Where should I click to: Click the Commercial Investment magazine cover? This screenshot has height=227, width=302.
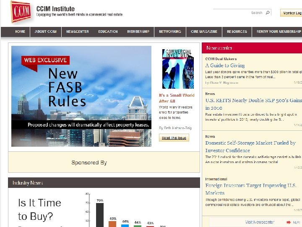click(x=178, y=69)
